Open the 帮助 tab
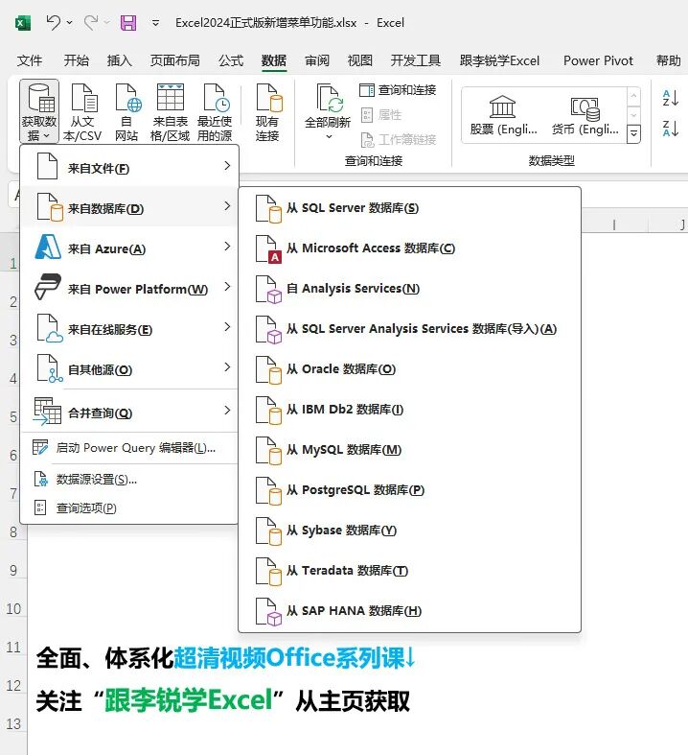The image size is (688, 755). [668, 60]
